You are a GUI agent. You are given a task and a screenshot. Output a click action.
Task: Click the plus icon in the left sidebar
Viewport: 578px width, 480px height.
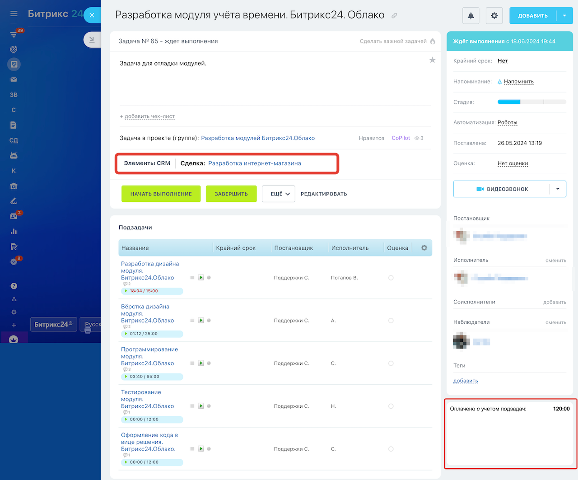pyautogui.click(x=14, y=325)
